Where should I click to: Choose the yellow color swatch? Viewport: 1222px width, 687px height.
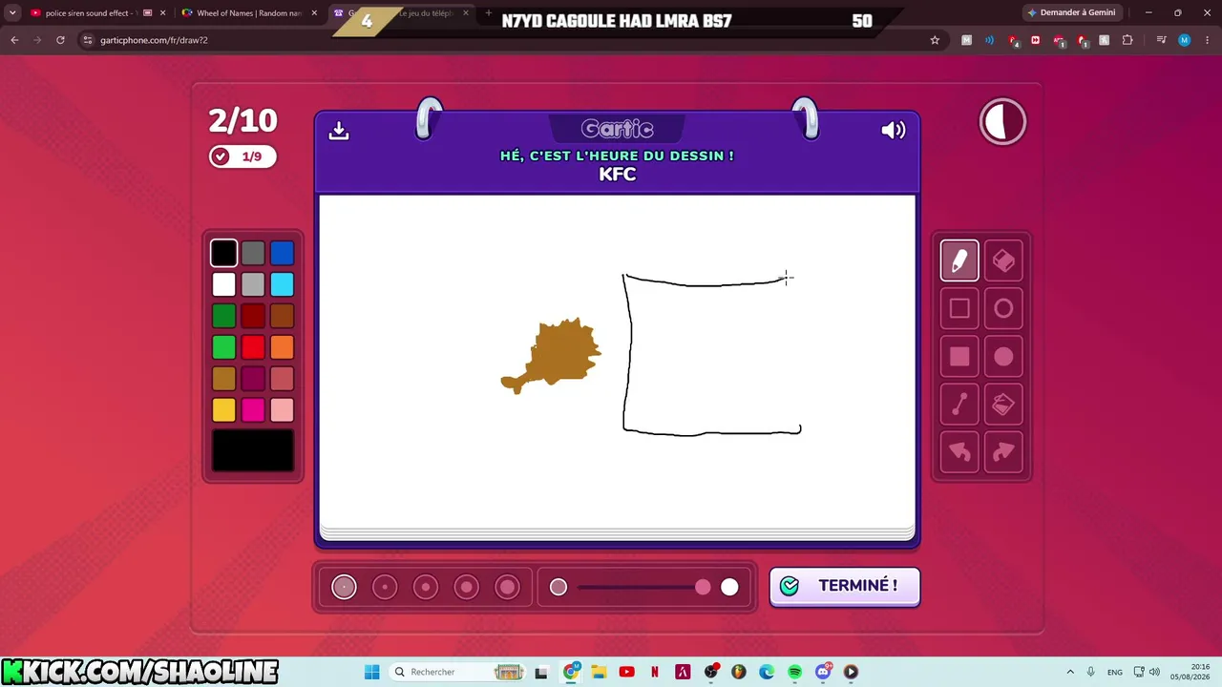tap(223, 410)
